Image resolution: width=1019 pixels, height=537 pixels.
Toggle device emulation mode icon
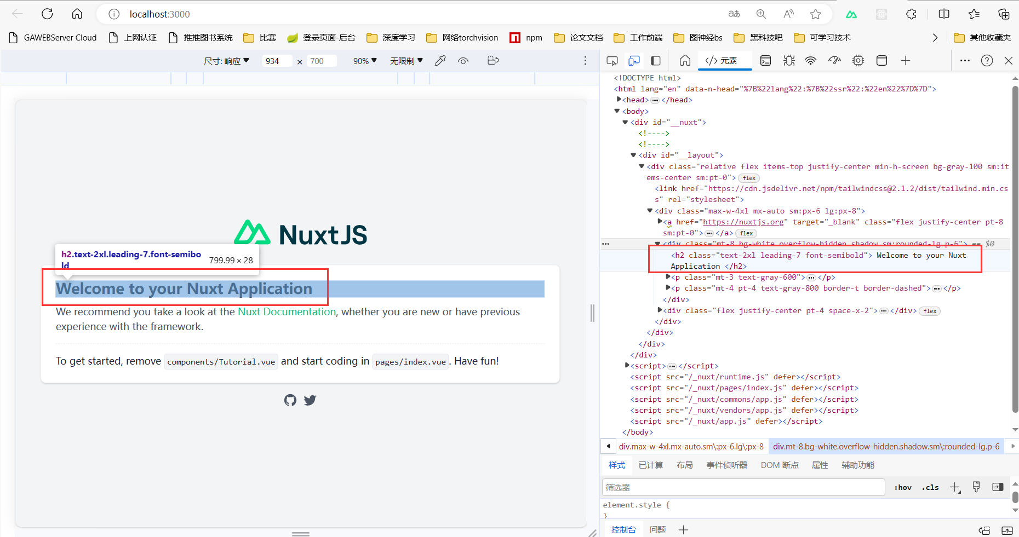[x=634, y=61]
